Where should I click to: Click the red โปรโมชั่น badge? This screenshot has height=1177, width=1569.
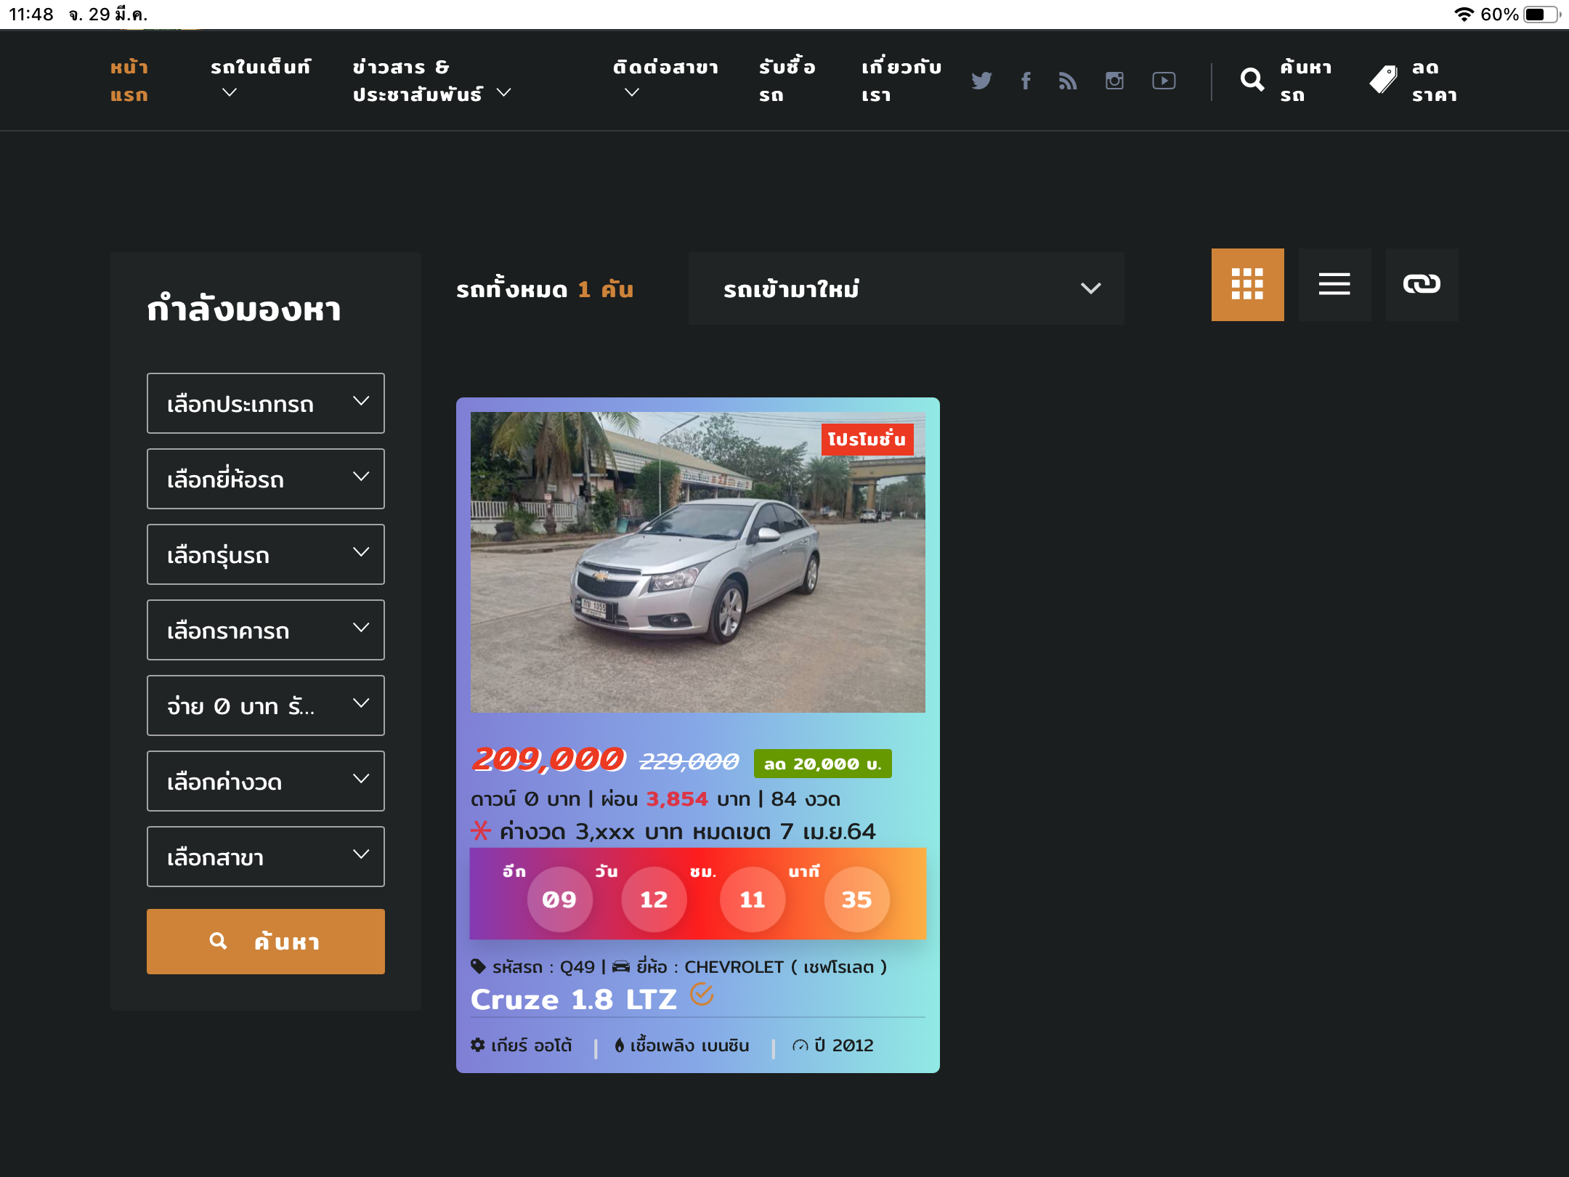(x=867, y=440)
